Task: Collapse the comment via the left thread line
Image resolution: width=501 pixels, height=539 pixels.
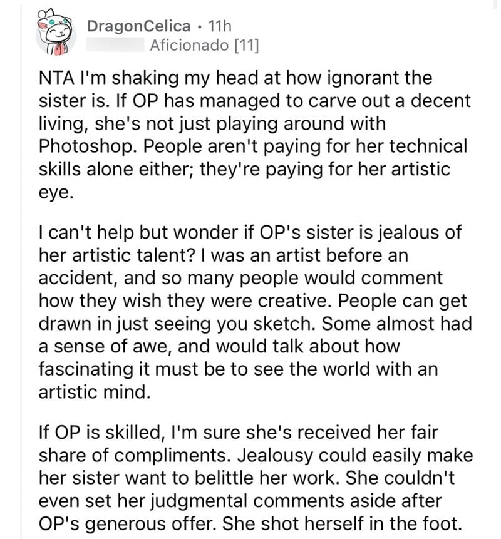Action: (21, 272)
